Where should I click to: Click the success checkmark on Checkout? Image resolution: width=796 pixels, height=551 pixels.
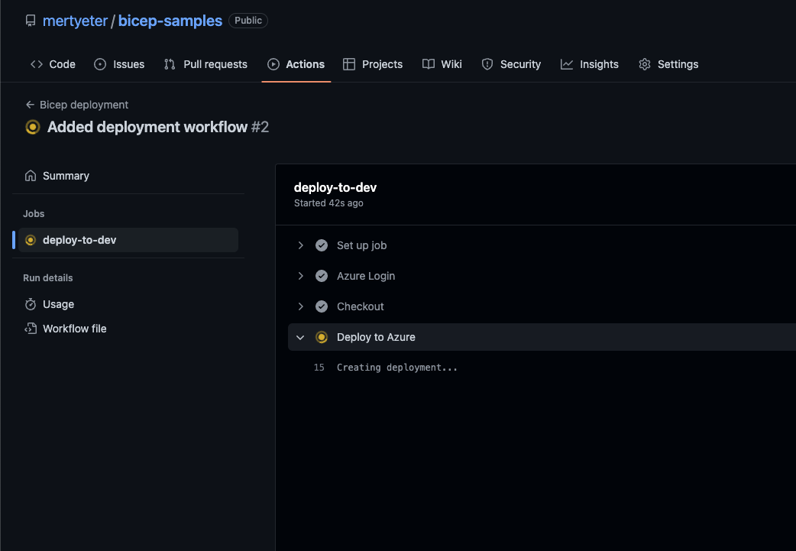pyautogui.click(x=322, y=306)
